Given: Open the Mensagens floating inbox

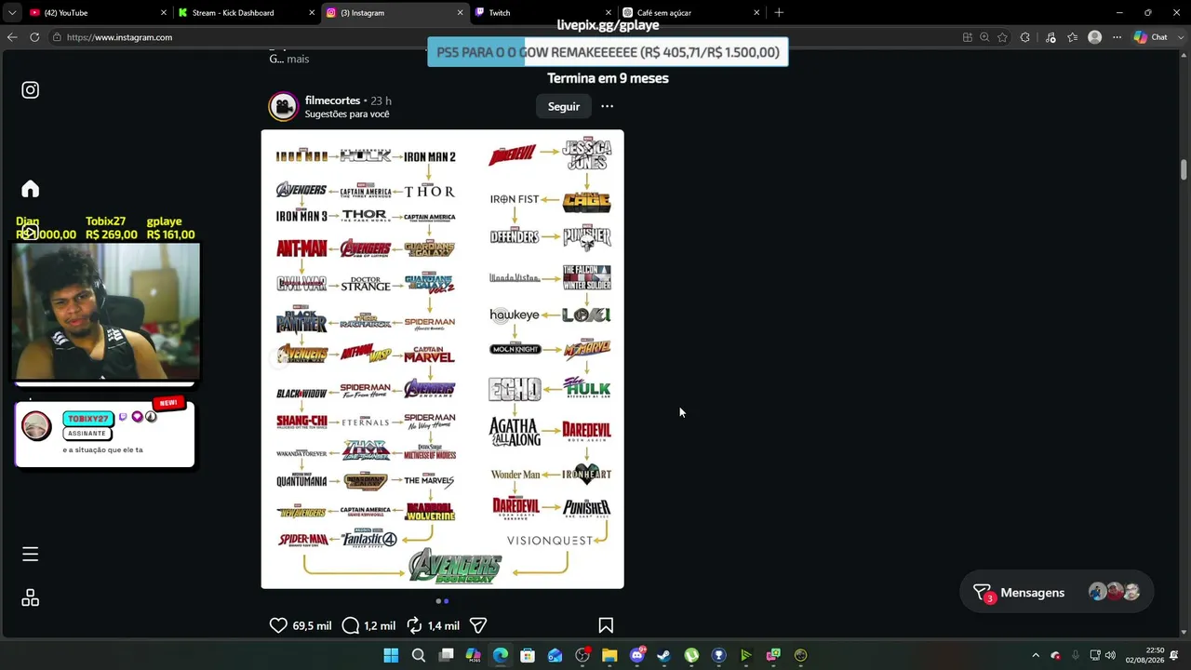Looking at the screenshot, I should click(1056, 593).
